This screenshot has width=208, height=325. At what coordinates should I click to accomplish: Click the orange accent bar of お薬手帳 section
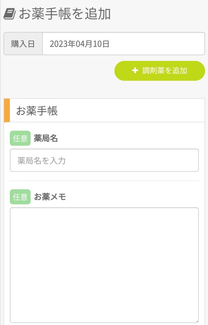[x=7, y=110]
